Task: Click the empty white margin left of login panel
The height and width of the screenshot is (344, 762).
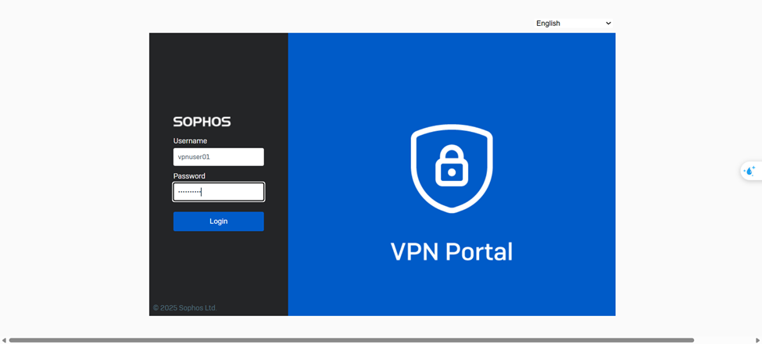Action: pos(74,172)
